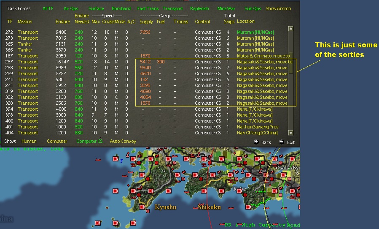The height and width of the screenshot is (229, 379).
Task: Click the Back arrow icon
Action: pyautogui.click(x=256, y=142)
